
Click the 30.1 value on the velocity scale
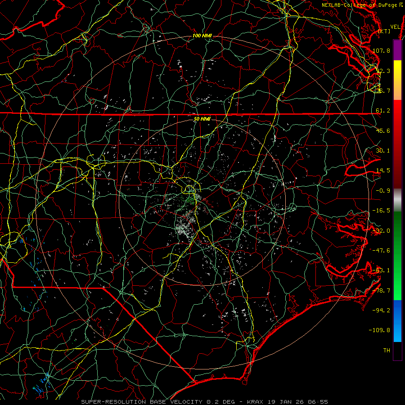[x=383, y=151]
